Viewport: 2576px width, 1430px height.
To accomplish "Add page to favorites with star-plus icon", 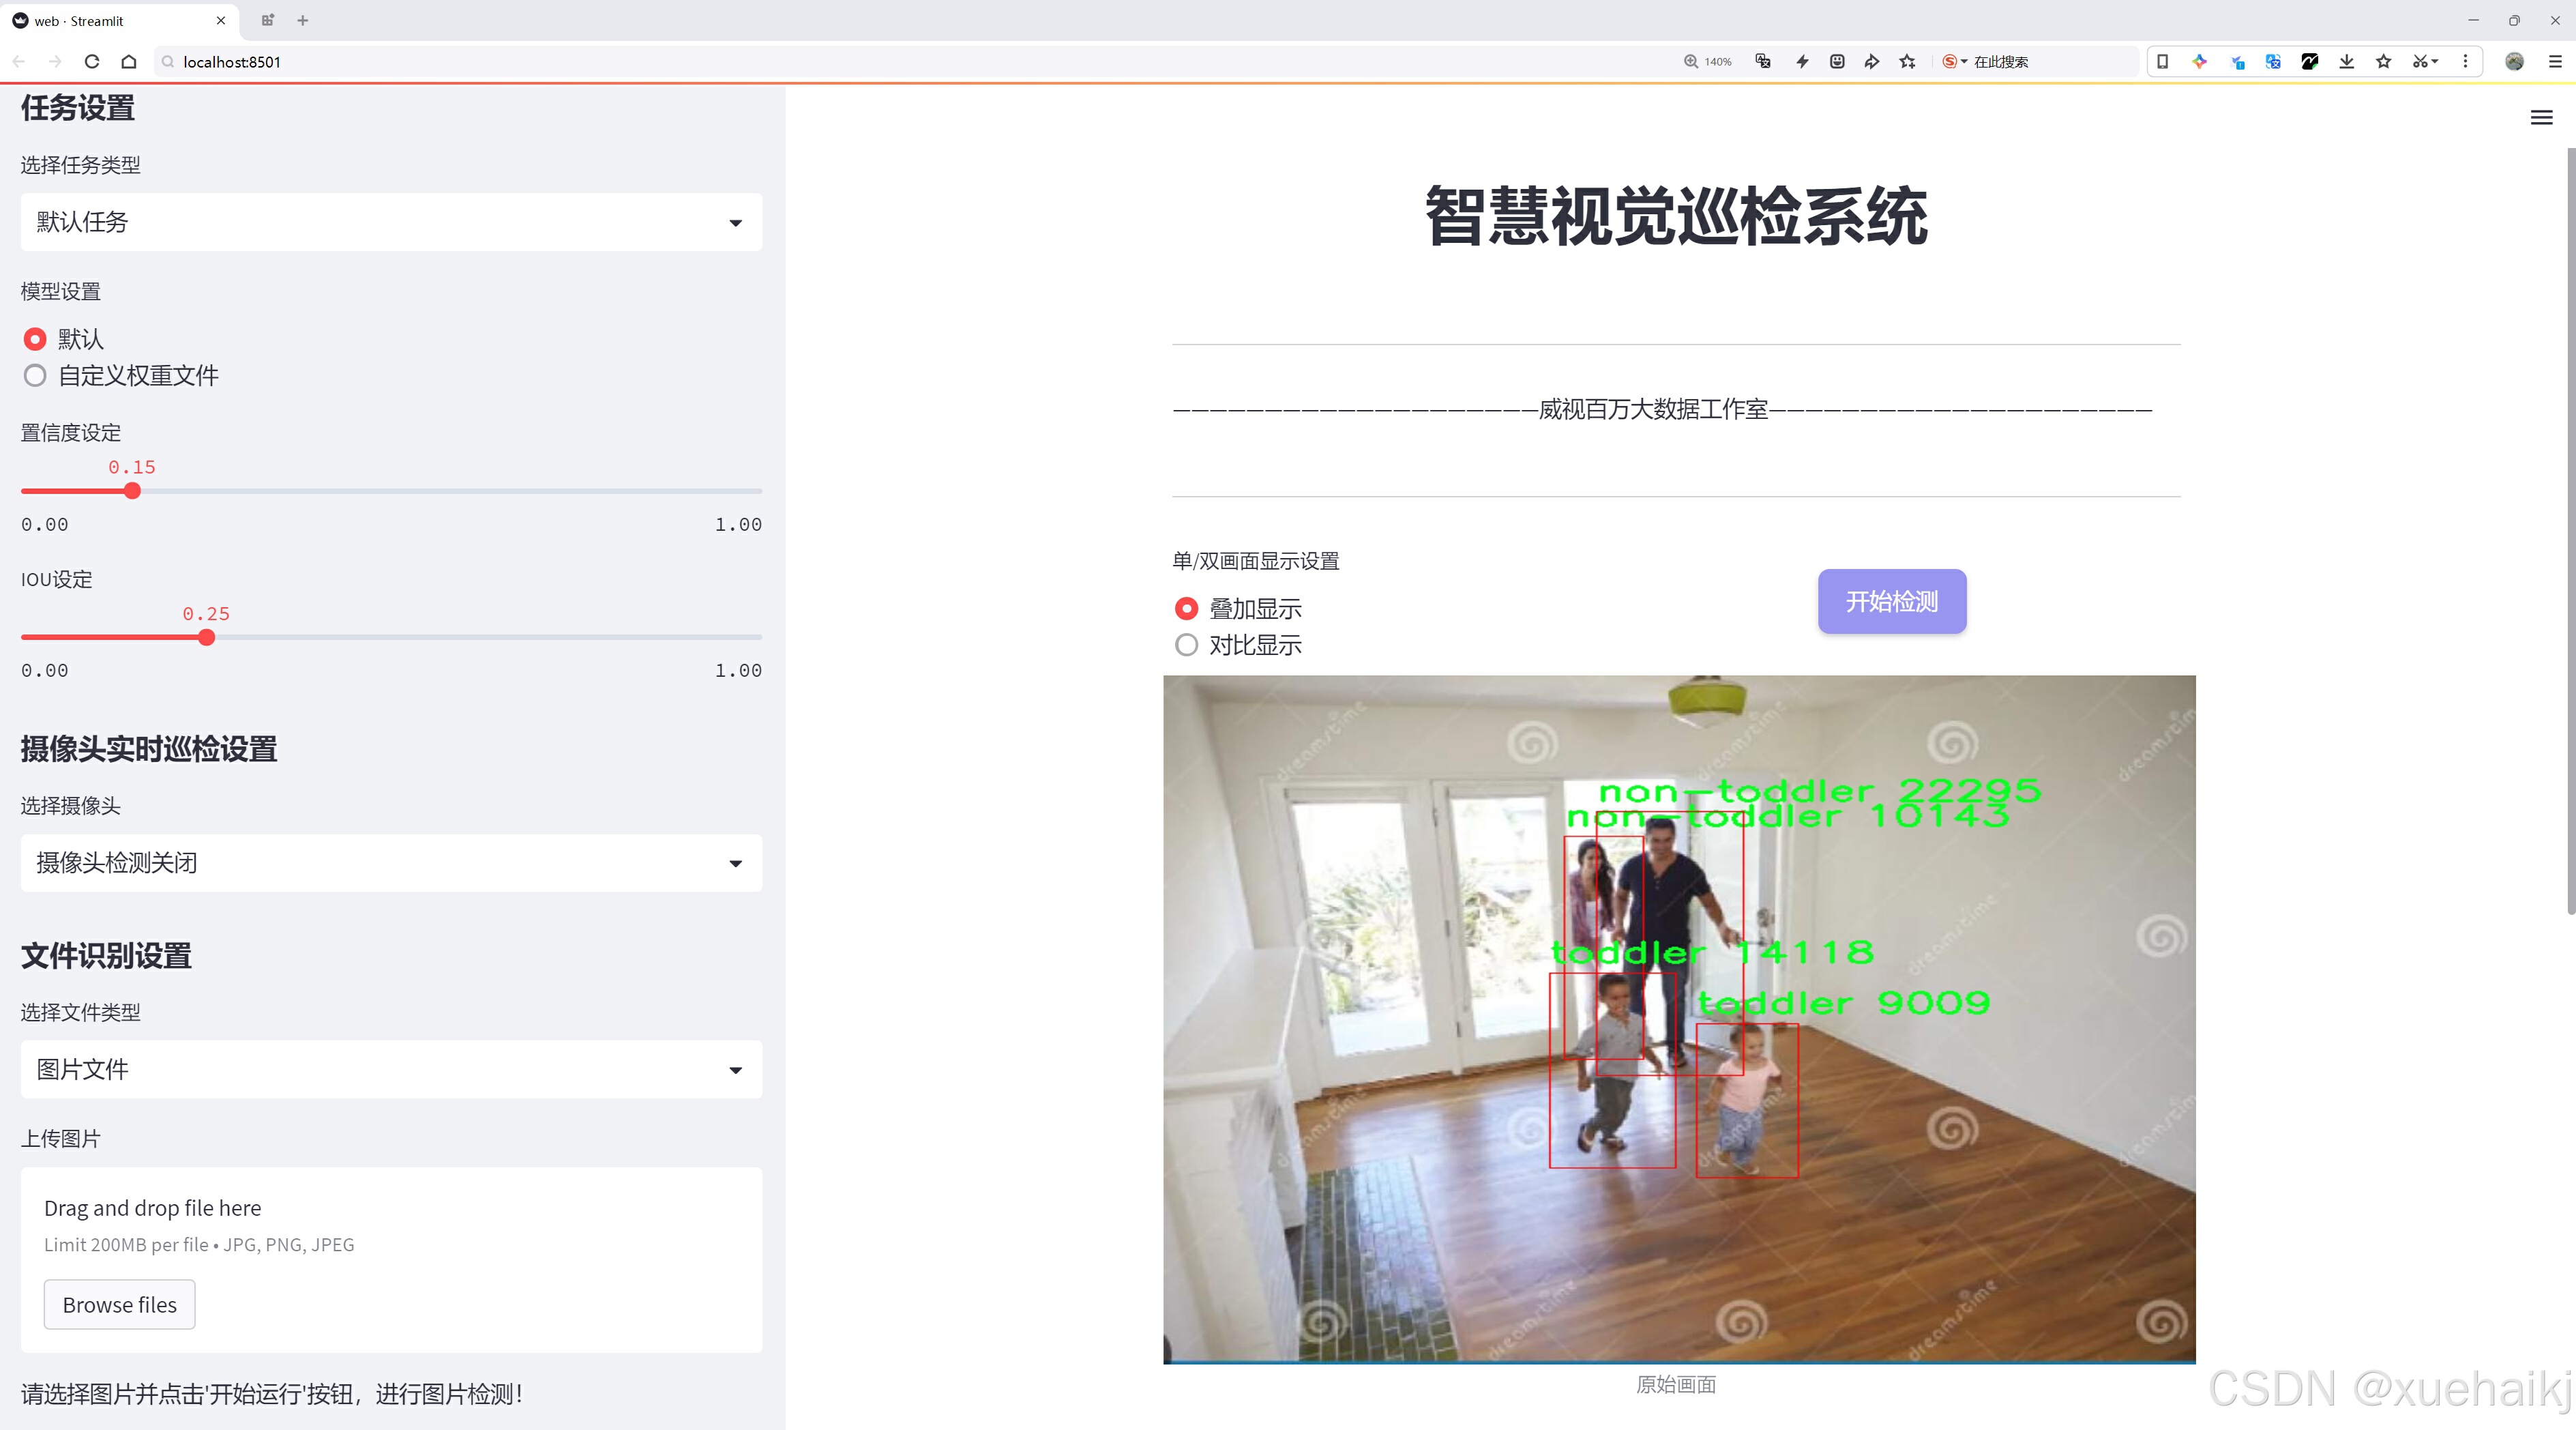I will [x=1908, y=61].
